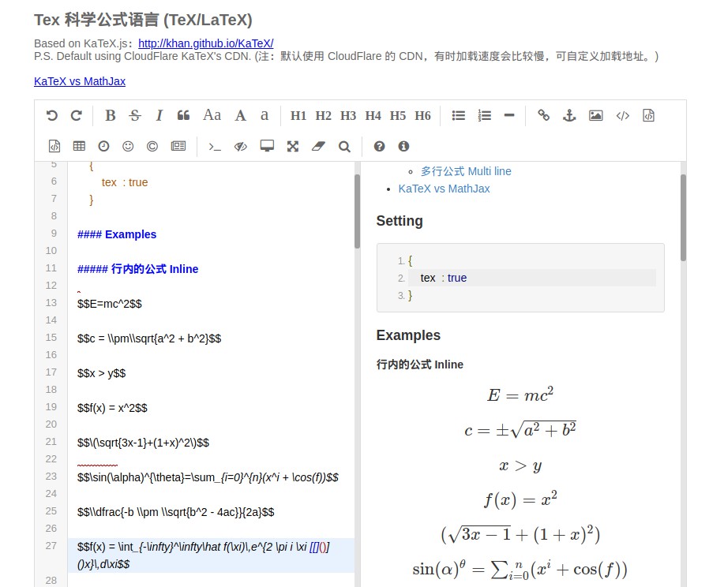Convert selection to lowercase a

[x=264, y=116]
